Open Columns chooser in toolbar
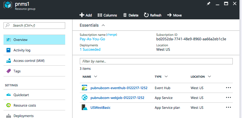The image size is (242, 118). (107, 15)
